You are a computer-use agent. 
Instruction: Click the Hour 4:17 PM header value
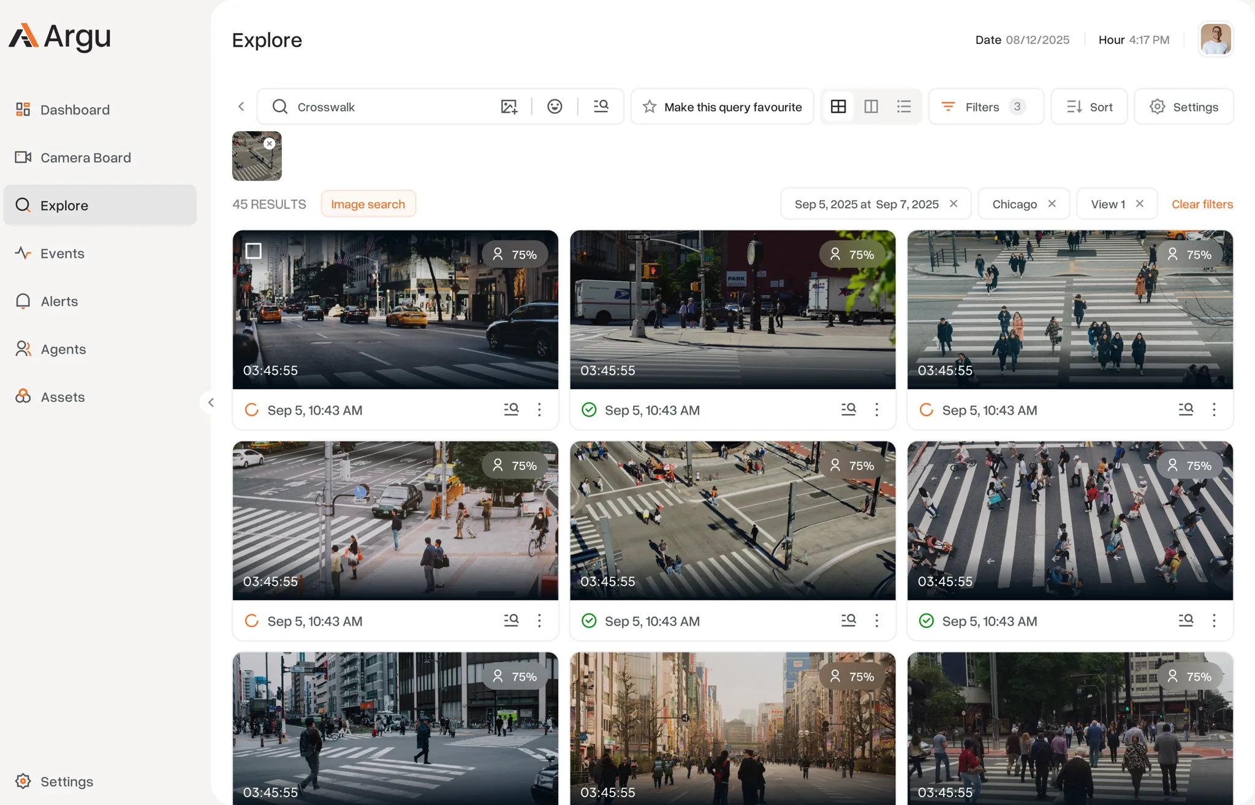click(x=1134, y=40)
